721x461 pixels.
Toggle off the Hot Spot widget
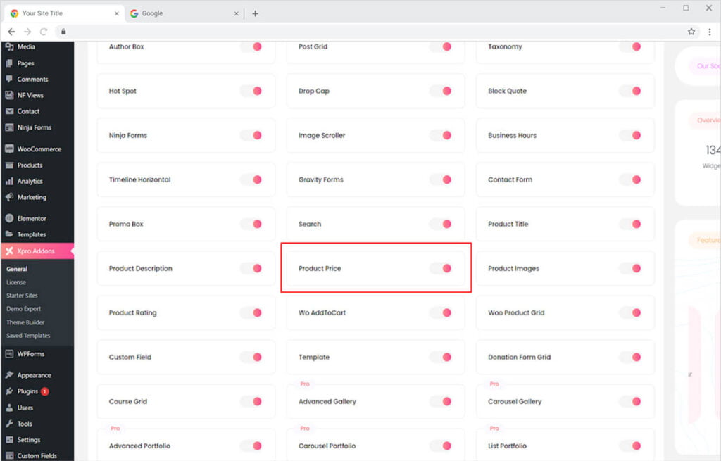[251, 91]
